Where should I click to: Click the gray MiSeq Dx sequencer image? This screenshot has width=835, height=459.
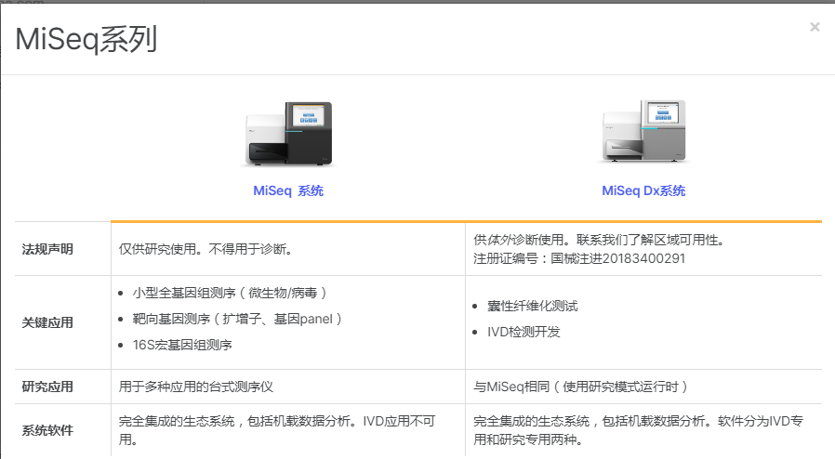click(643, 131)
